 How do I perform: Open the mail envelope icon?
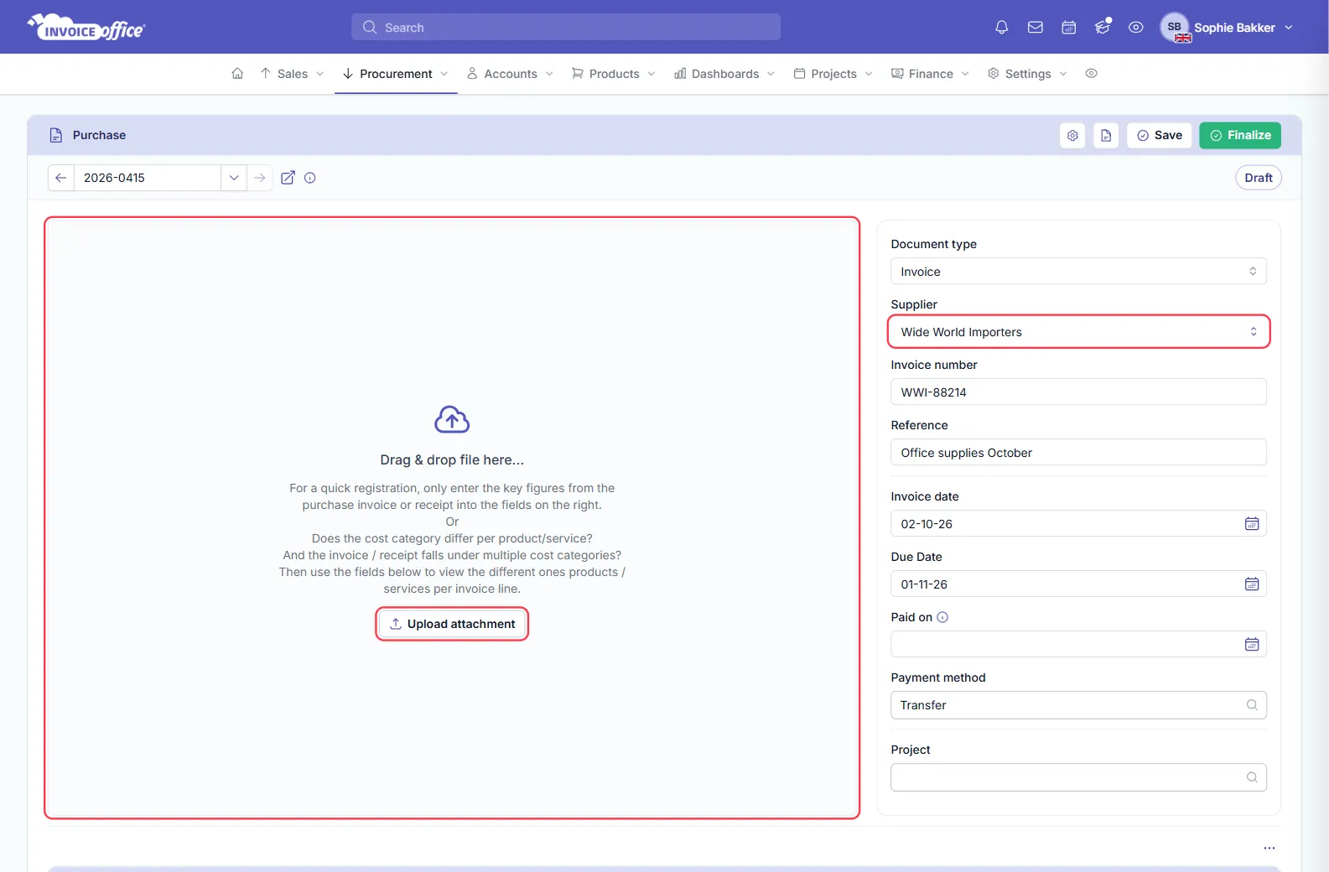click(x=1035, y=28)
